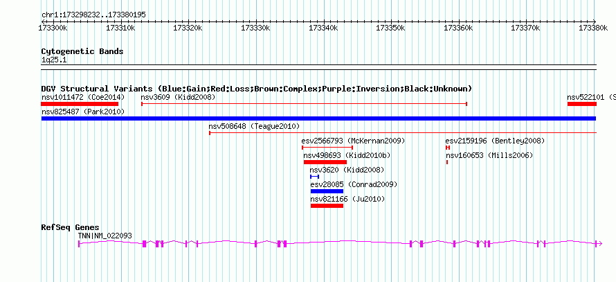
Task: Click the cytogenetic band 1q25.1 bar
Action: pos(318,67)
